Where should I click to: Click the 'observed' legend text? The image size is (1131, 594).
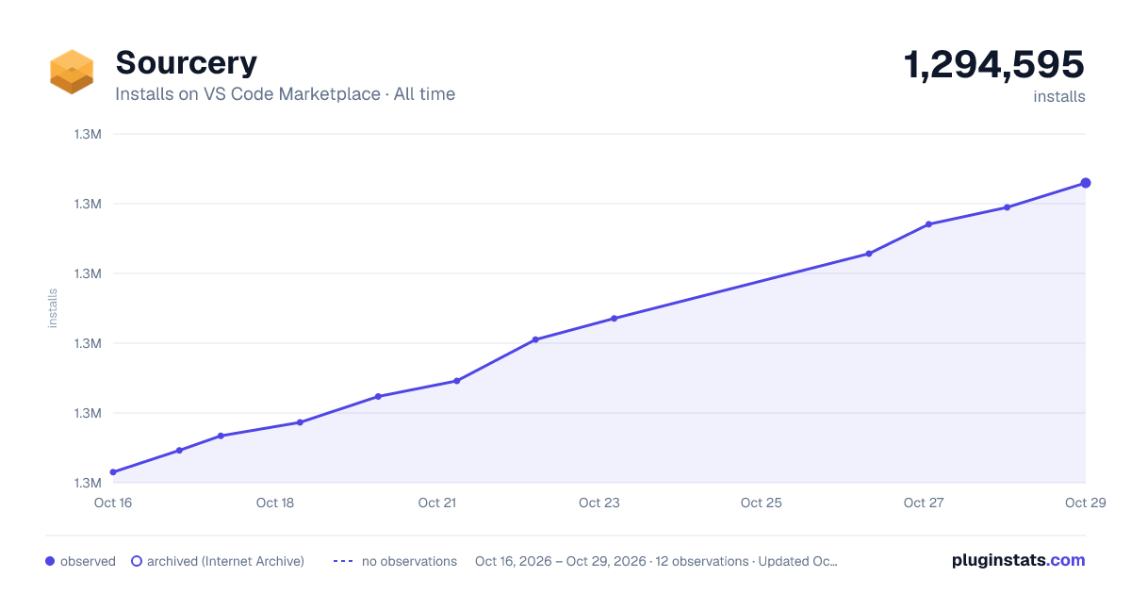(x=88, y=561)
